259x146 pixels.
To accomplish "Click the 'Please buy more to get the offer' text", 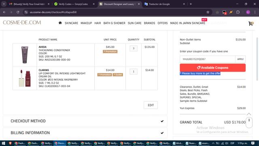I will pos(200,73).
